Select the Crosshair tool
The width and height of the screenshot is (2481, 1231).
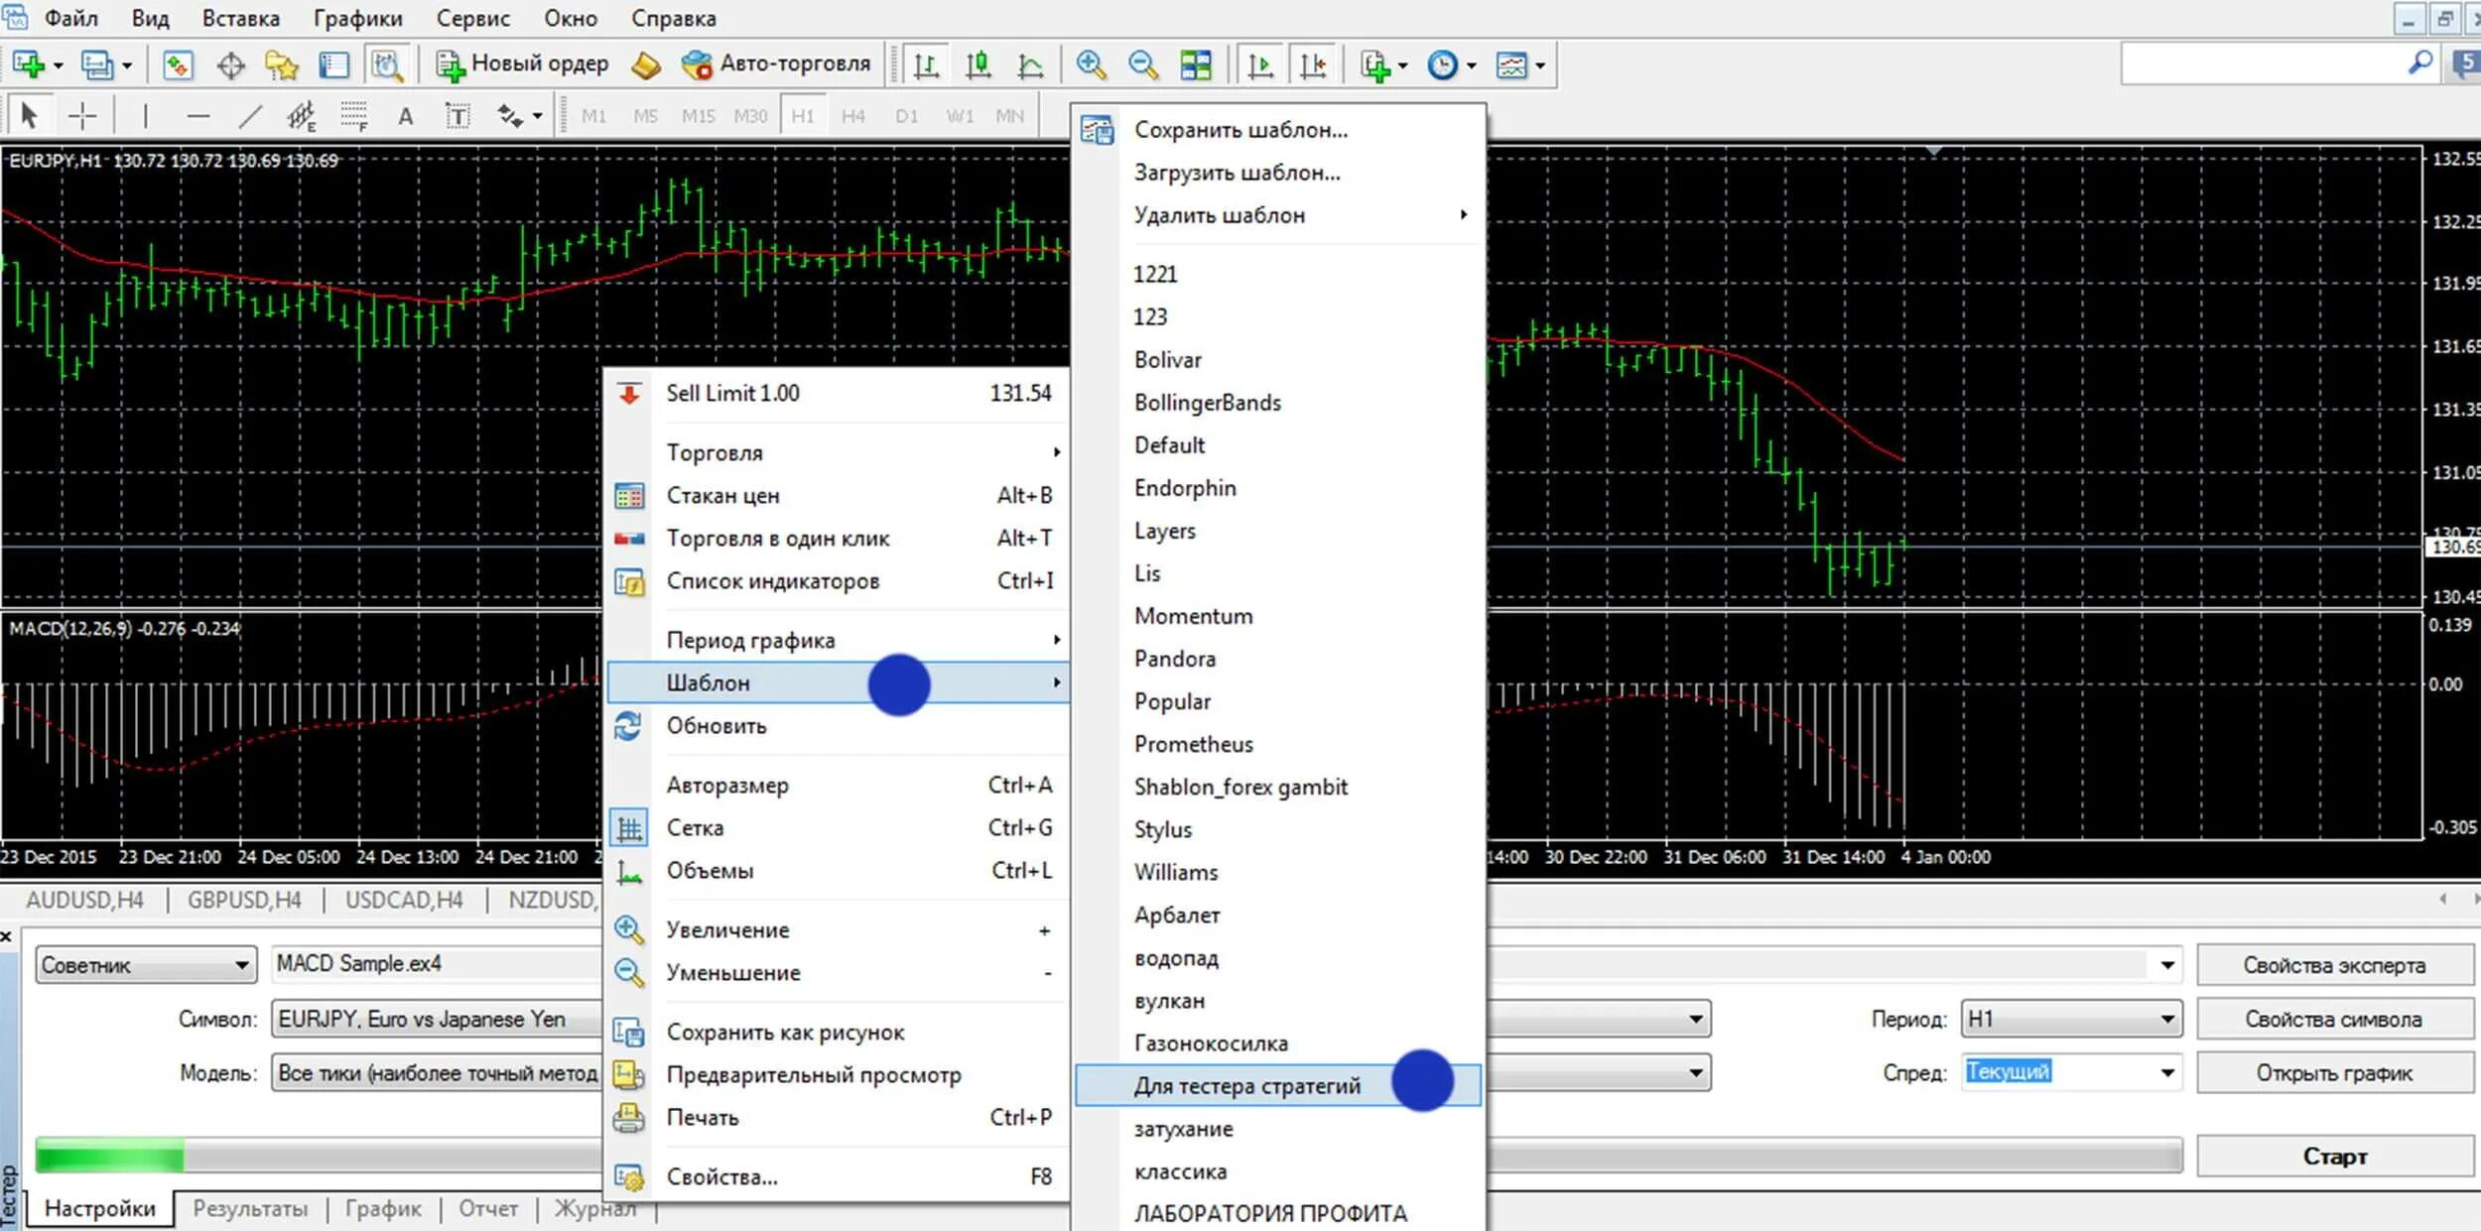[x=82, y=116]
